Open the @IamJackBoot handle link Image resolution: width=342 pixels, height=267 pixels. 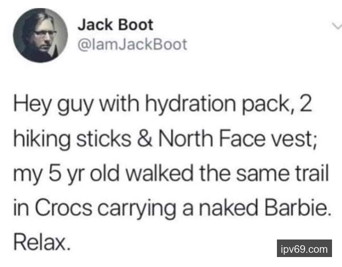[x=133, y=45]
